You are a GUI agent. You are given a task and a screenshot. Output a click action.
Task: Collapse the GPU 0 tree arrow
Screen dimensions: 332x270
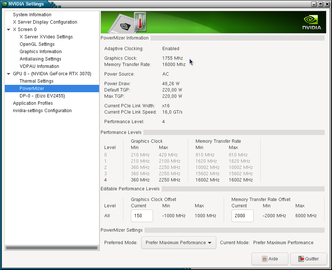point(9,74)
